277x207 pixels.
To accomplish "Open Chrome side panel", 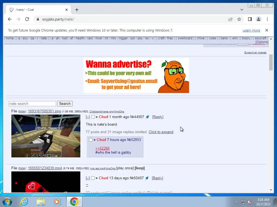I will pyautogui.click(x=250, y=19).
